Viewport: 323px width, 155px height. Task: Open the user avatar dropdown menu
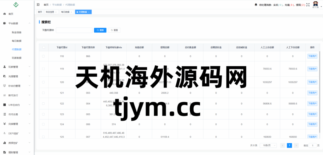(x=315, y=5)
